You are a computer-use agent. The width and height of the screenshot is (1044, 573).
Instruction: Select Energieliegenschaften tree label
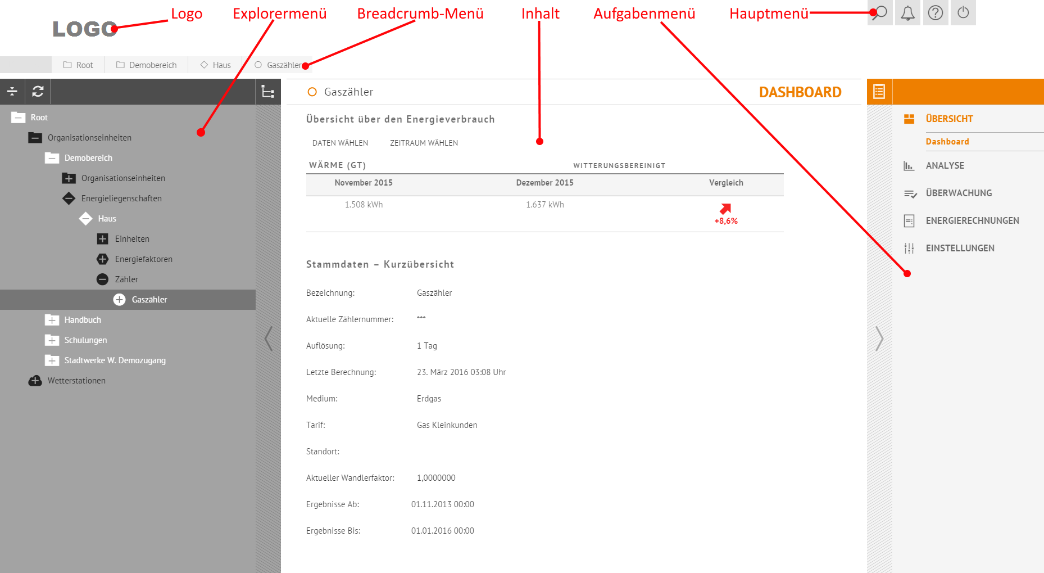point(121,198)
